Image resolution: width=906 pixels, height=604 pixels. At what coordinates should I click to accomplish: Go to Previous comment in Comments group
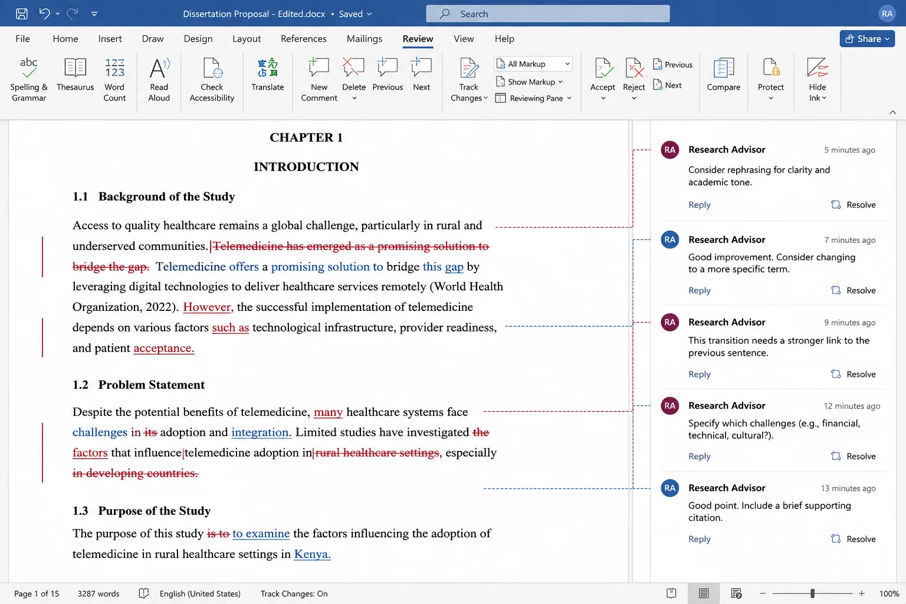pos(388,74)
